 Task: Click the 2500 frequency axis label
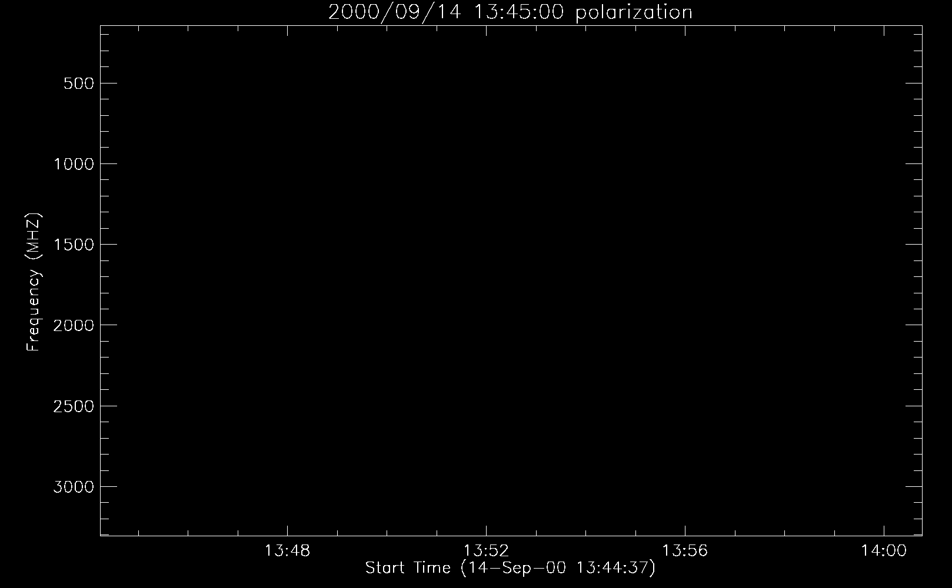[x=74, y=406]
